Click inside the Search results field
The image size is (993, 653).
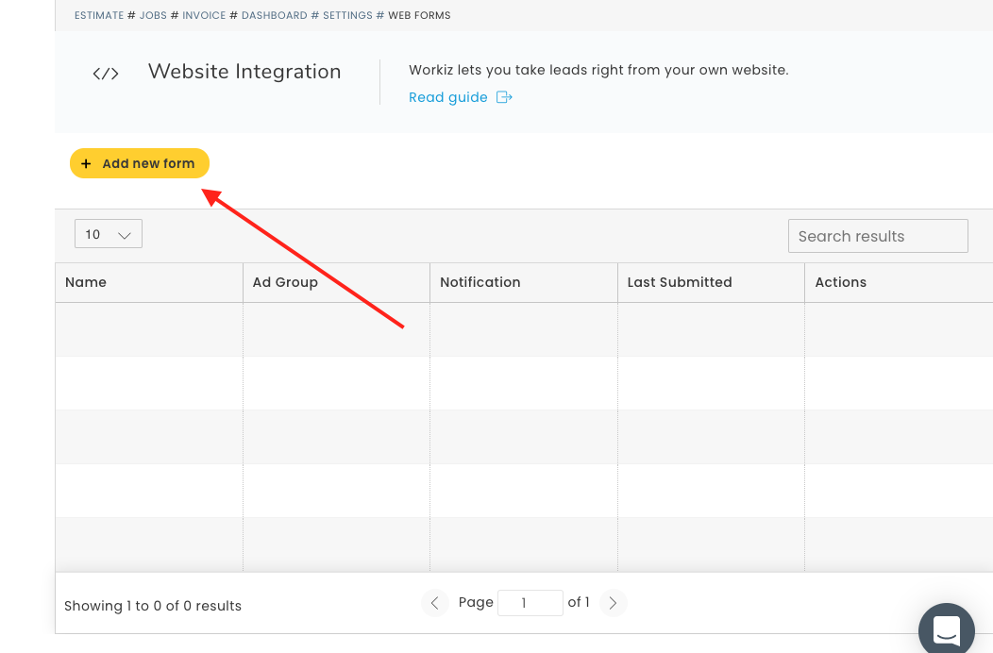click(x=878, y=235)
